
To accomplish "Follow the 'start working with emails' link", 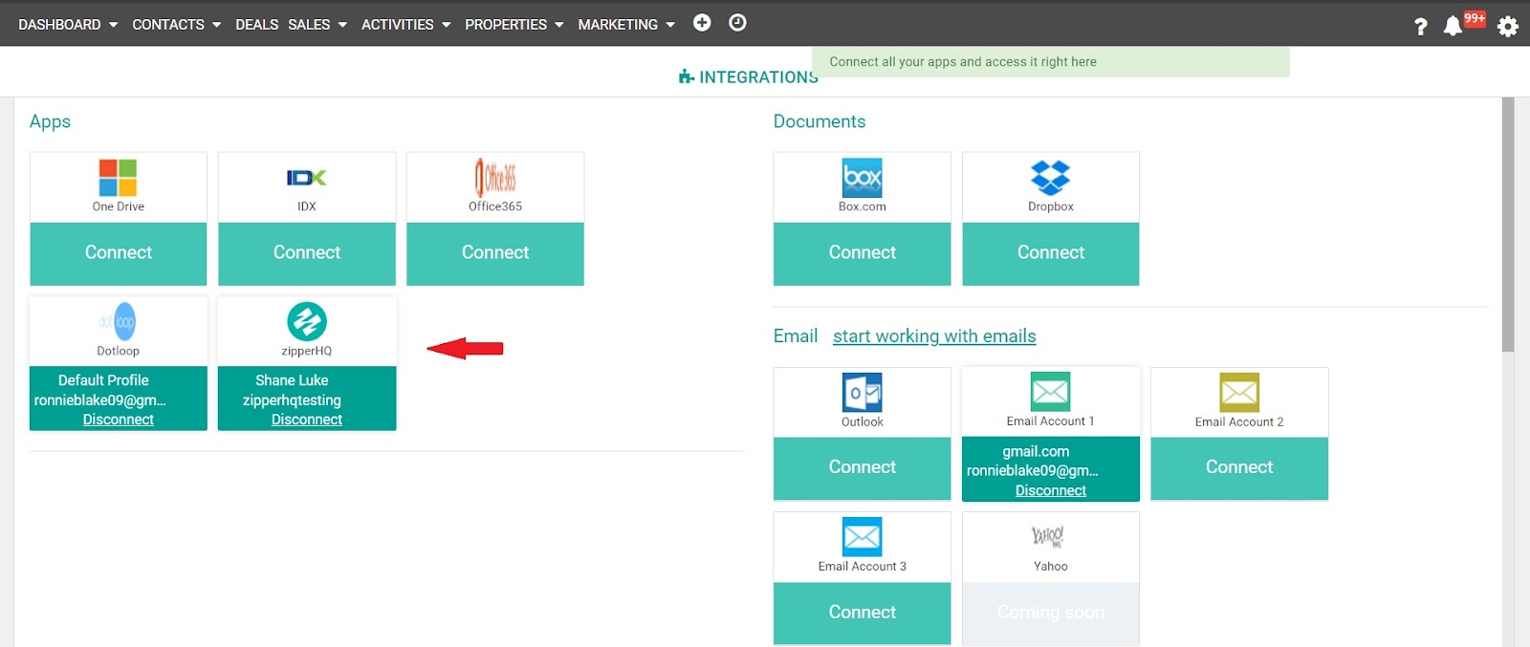I will (x=934, y=336).
